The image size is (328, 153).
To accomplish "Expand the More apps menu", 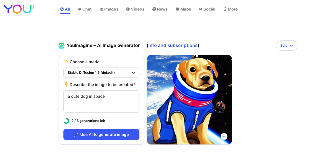I will click(231, 9).
